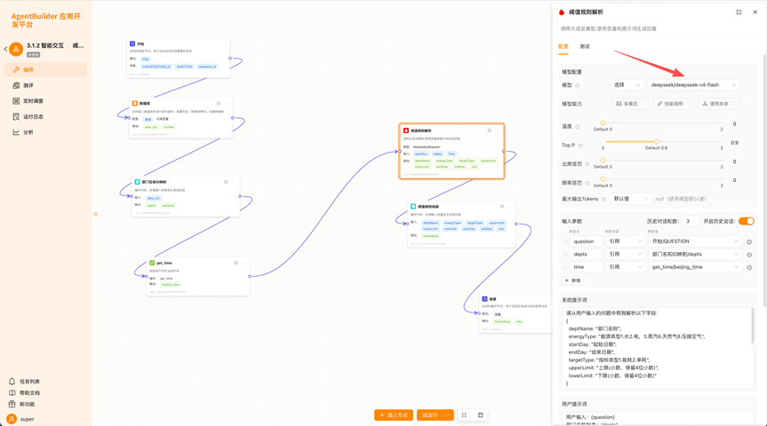Screen dimensions: 767x426
Task: Click the 频率惩罚 frequency penalty slider handle
Action: (x=603, y=179)
